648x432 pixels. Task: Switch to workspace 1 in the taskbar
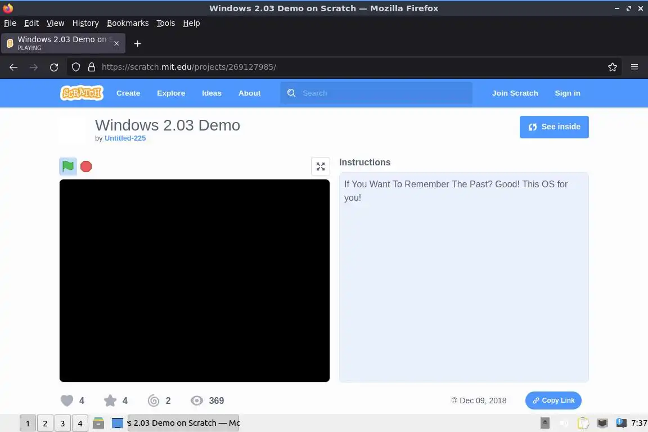28,423
